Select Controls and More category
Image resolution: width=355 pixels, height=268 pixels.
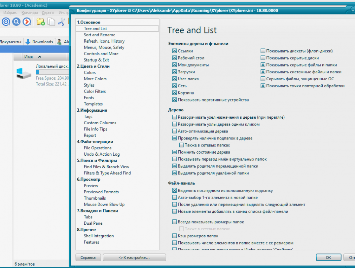[x=101, y=54]
